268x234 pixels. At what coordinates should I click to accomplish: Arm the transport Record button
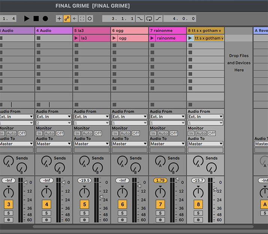(45, 19)
